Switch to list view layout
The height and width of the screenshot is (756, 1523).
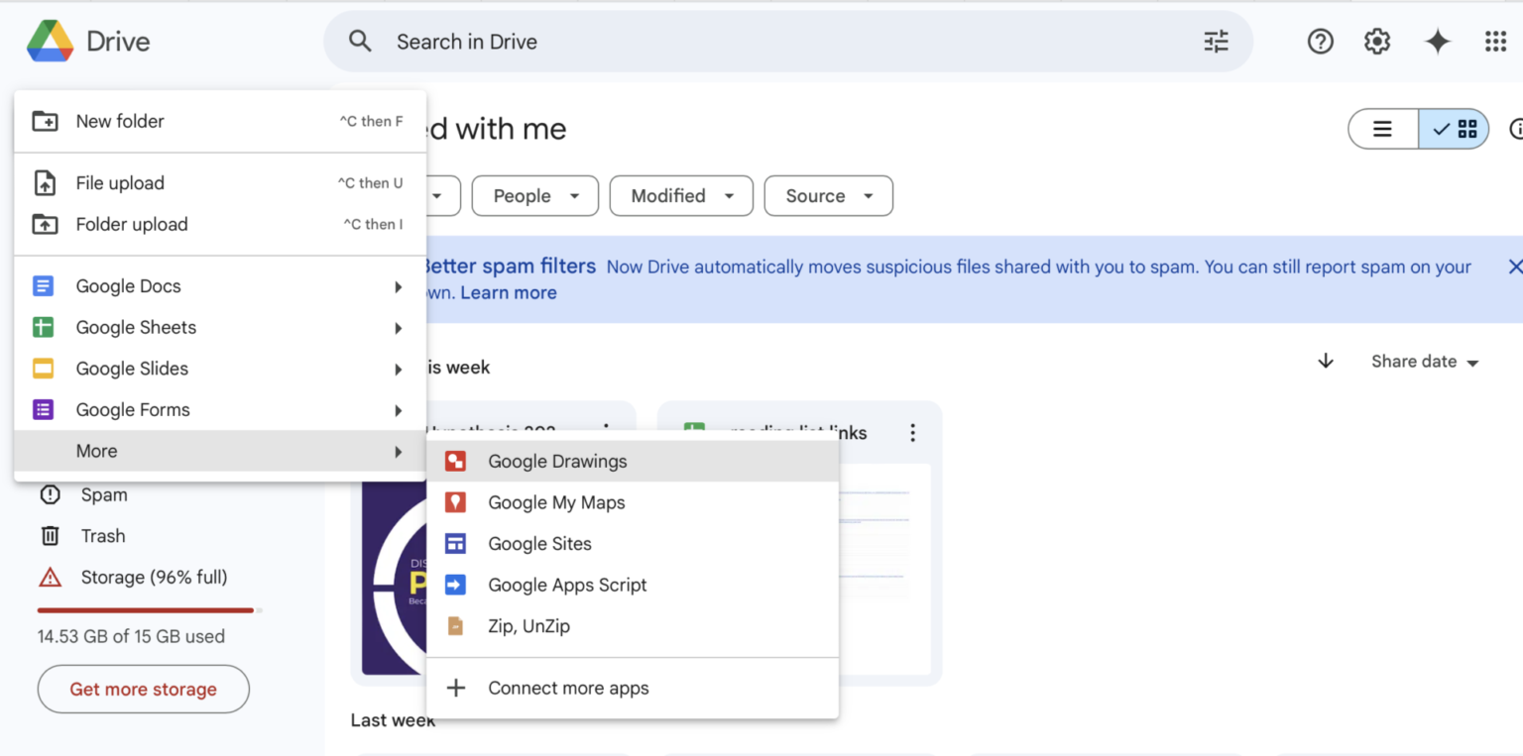[1382, 129]
